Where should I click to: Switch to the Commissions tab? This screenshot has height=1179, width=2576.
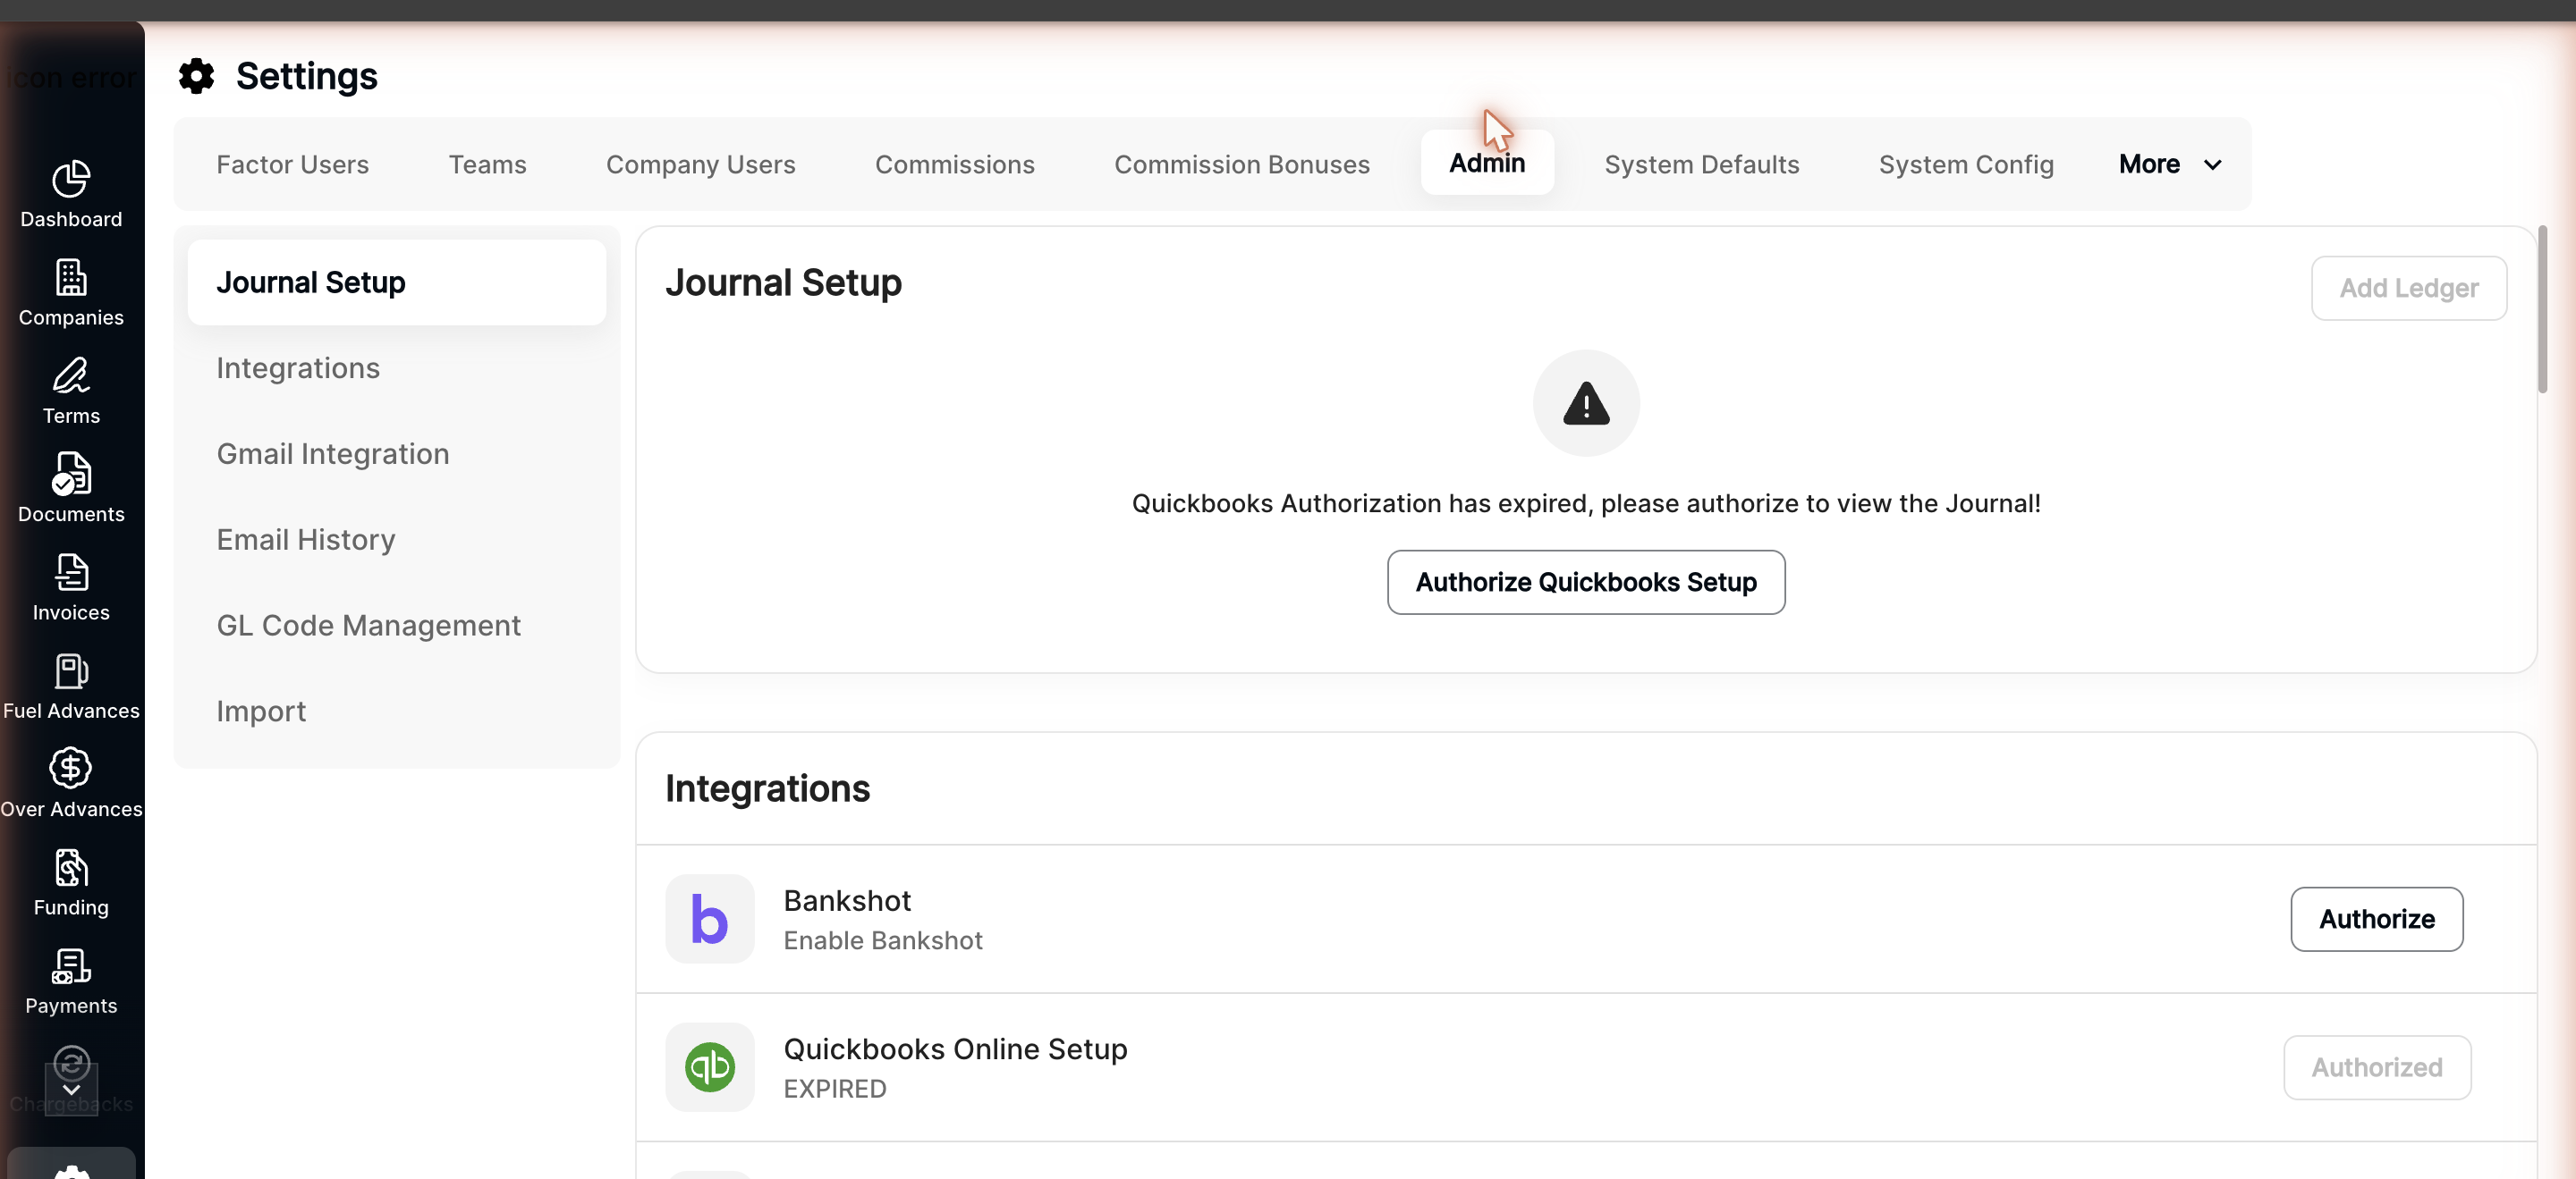(x=954, y=164)
